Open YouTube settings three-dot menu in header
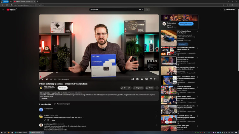Viewport: 239px width, 134px height. pos(220,10)
